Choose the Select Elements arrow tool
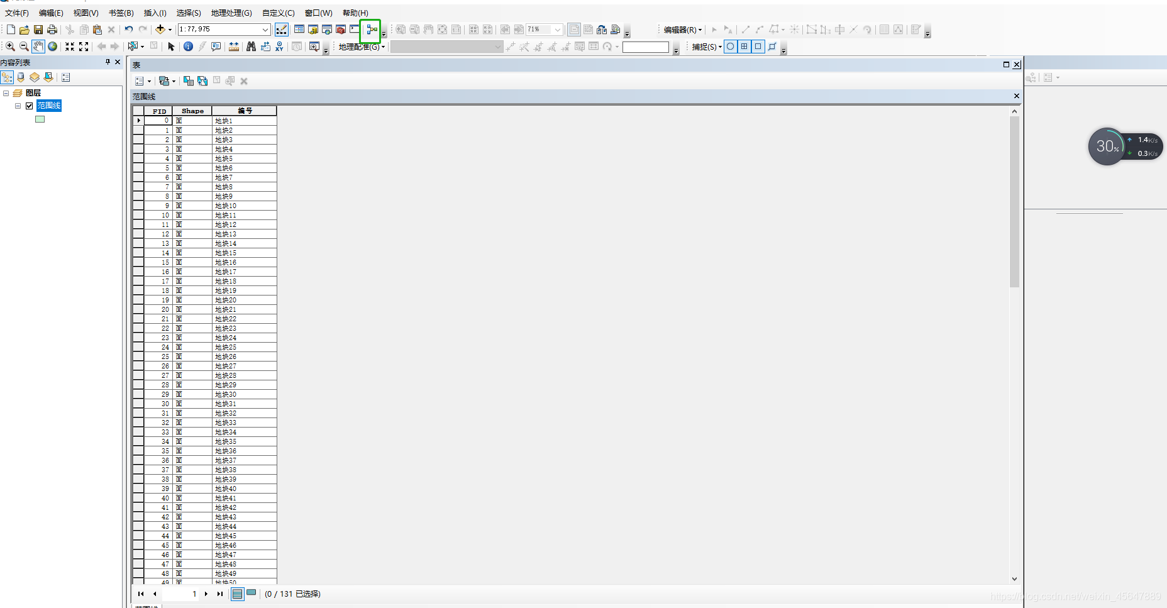1167x608 pixels. (x=171, y=47)
